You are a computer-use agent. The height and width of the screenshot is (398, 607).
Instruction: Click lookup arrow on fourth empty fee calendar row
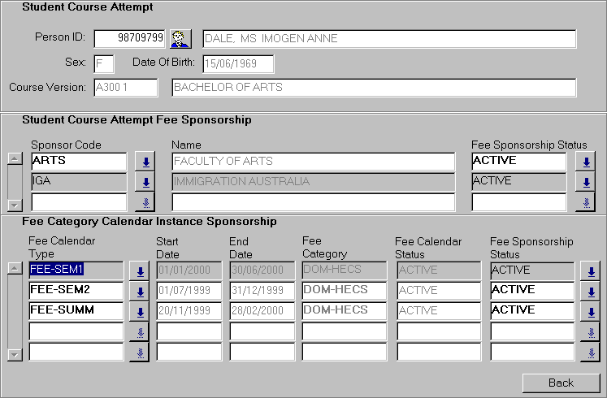pos(139,332)
